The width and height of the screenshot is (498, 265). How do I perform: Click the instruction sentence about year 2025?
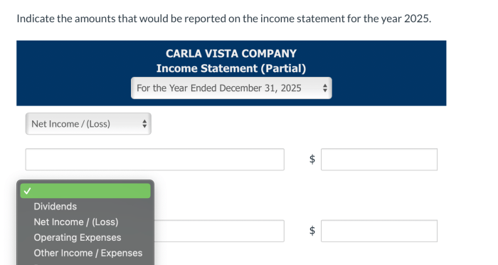(224, 19)
